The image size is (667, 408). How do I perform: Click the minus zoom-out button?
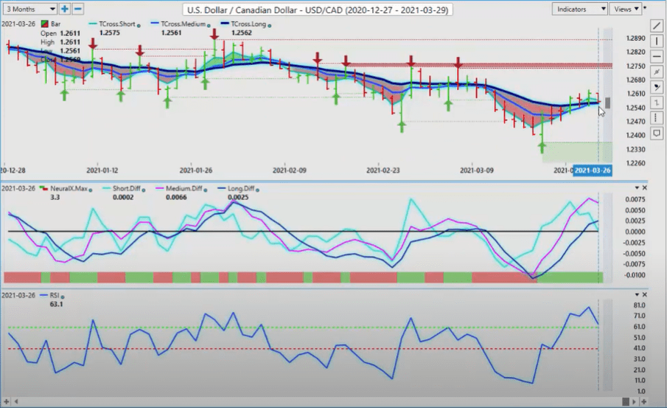(78, 9)
